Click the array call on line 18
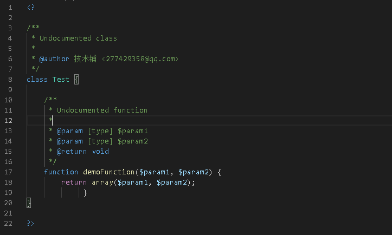This screenshot has height=235, width=392. click(x=101, y=182)
